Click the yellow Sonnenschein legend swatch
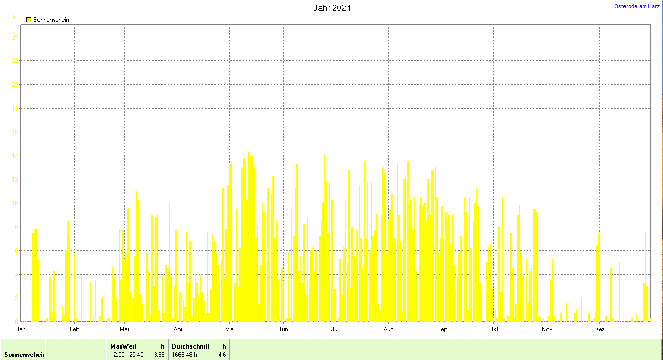 point(29,20)
